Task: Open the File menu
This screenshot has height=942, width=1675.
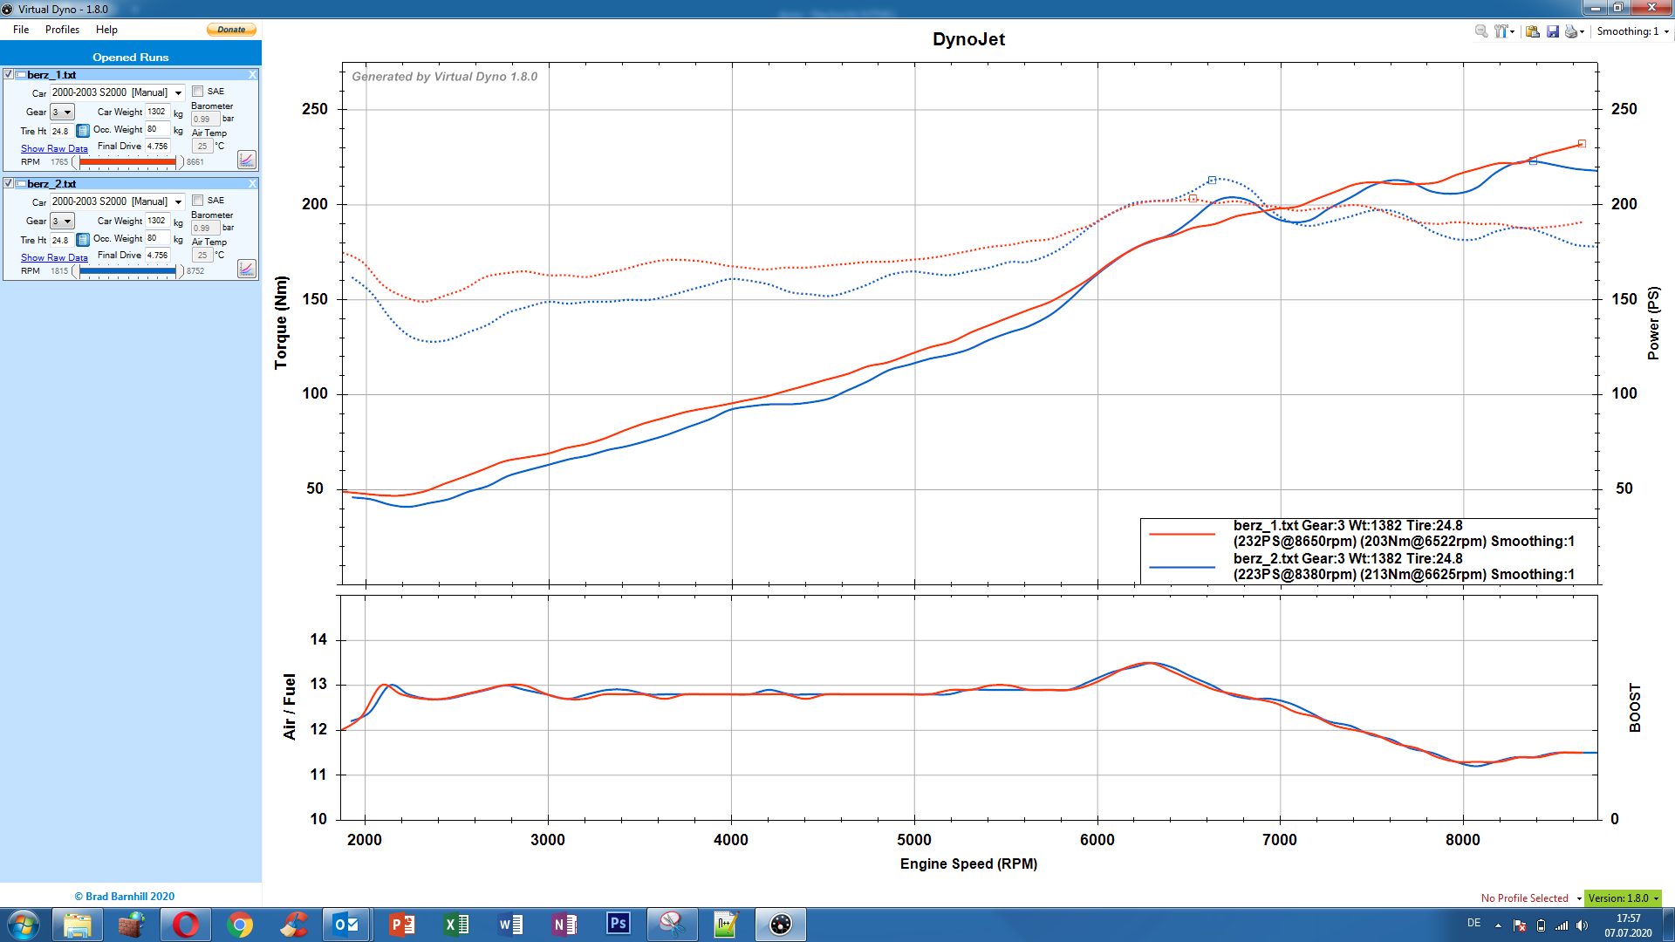Action: click(21, 30)
